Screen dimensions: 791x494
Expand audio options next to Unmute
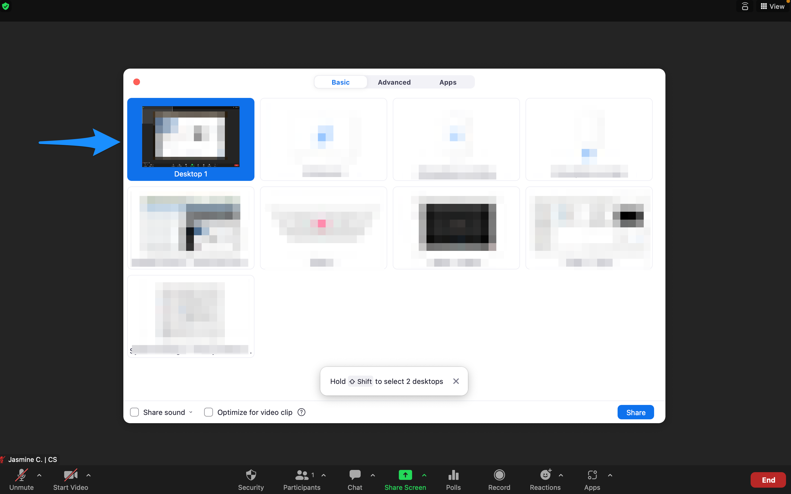click(x=39, y=475)
